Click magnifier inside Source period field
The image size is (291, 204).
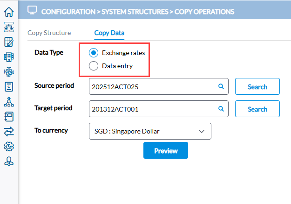click(x=221, y=86)
